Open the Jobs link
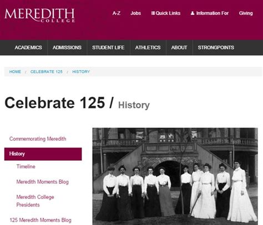The image size is (263, 225). coord(135,13)
